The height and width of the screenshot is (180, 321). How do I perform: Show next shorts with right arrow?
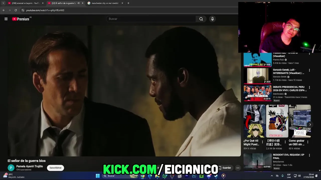310,124
